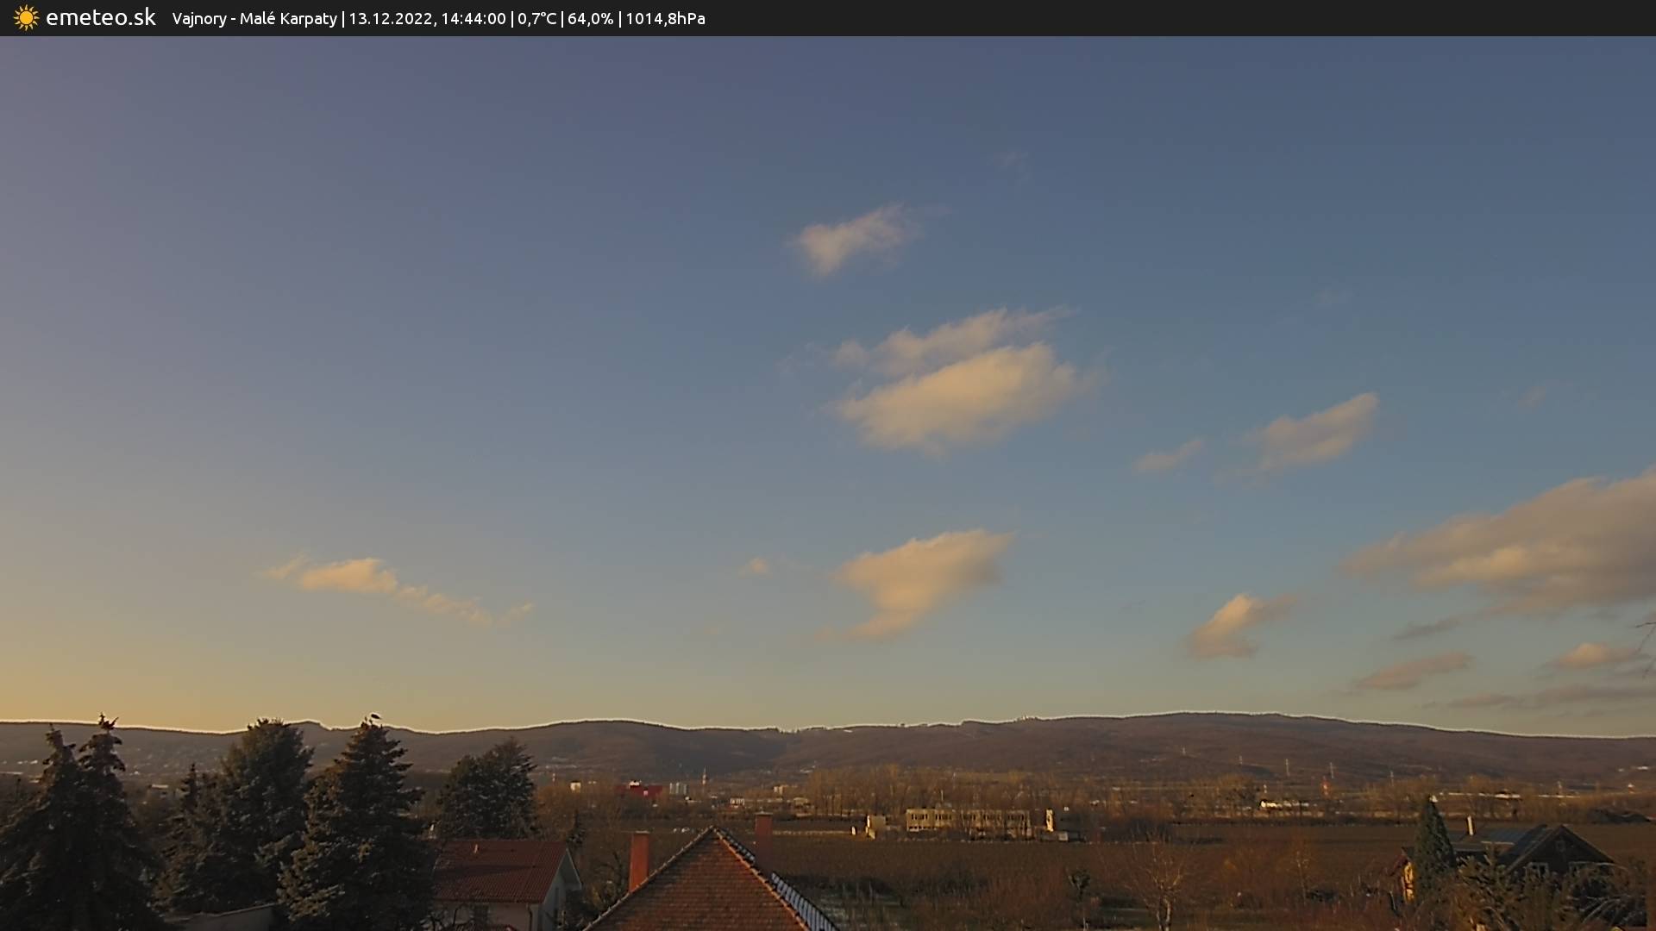Select the date 13.12.2022 in header
This screenshot has height=931, width=1656.
tap(390, 19)
